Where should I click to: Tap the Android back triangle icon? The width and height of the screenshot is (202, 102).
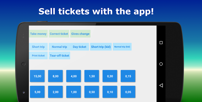pyautogui.click(x=161, y=85)
